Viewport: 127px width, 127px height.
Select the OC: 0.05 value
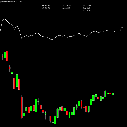tap(87, 6)
